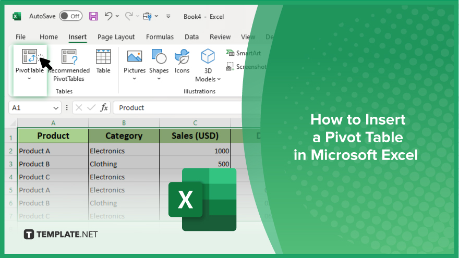This screenshot has width=459, height=258.
Task: Click the formula bar options dots
Action: 67,108
